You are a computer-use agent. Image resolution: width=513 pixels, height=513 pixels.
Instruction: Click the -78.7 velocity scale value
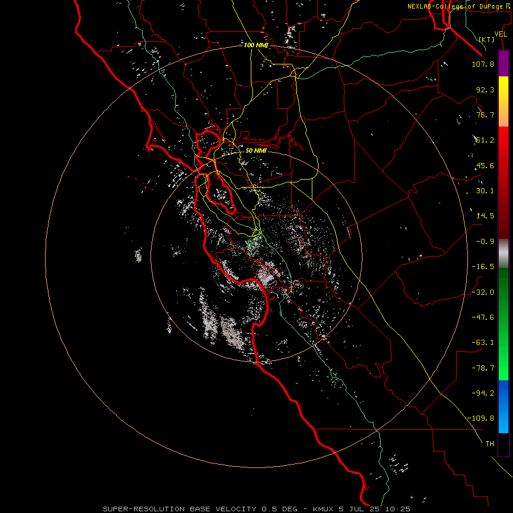point(483,368)
